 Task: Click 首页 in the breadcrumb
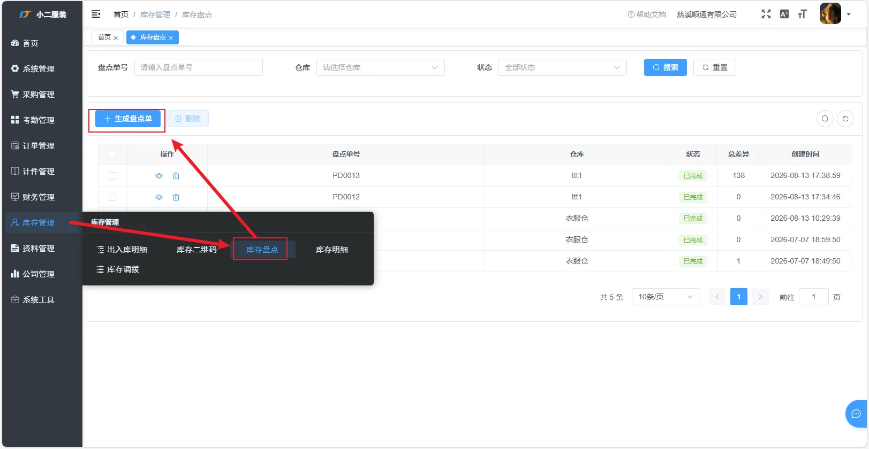(x=121, y=14)
